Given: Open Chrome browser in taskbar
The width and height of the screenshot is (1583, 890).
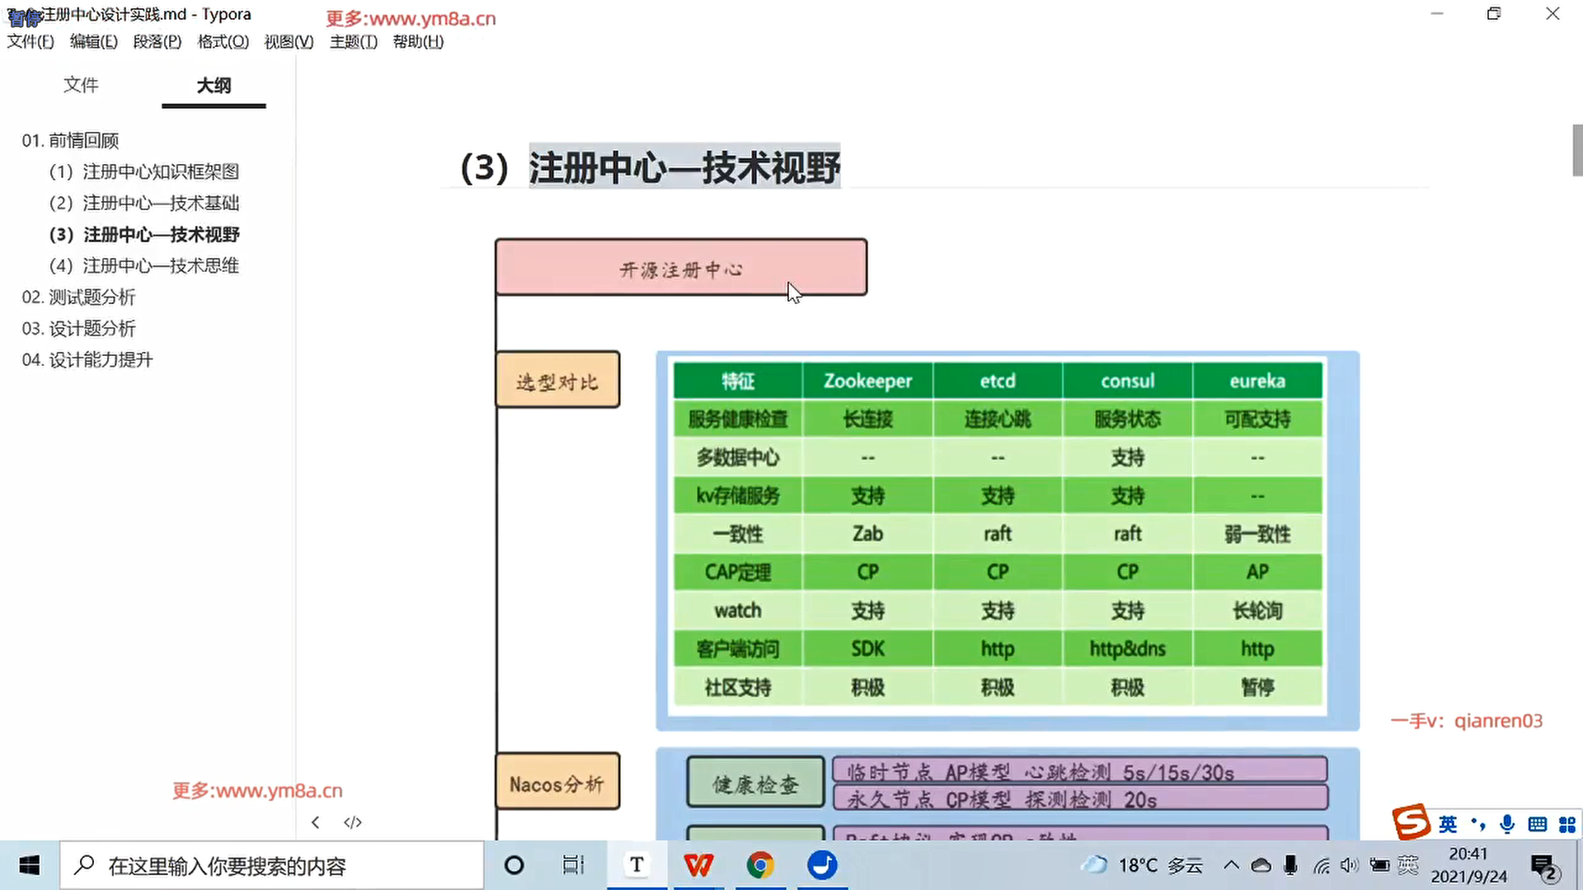Looking at the screenshot, I should [x=760, y=865].
